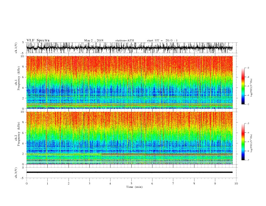
Task: Click the log(PSD) label beside ch.1 colorbar
Action: (252, 88)
